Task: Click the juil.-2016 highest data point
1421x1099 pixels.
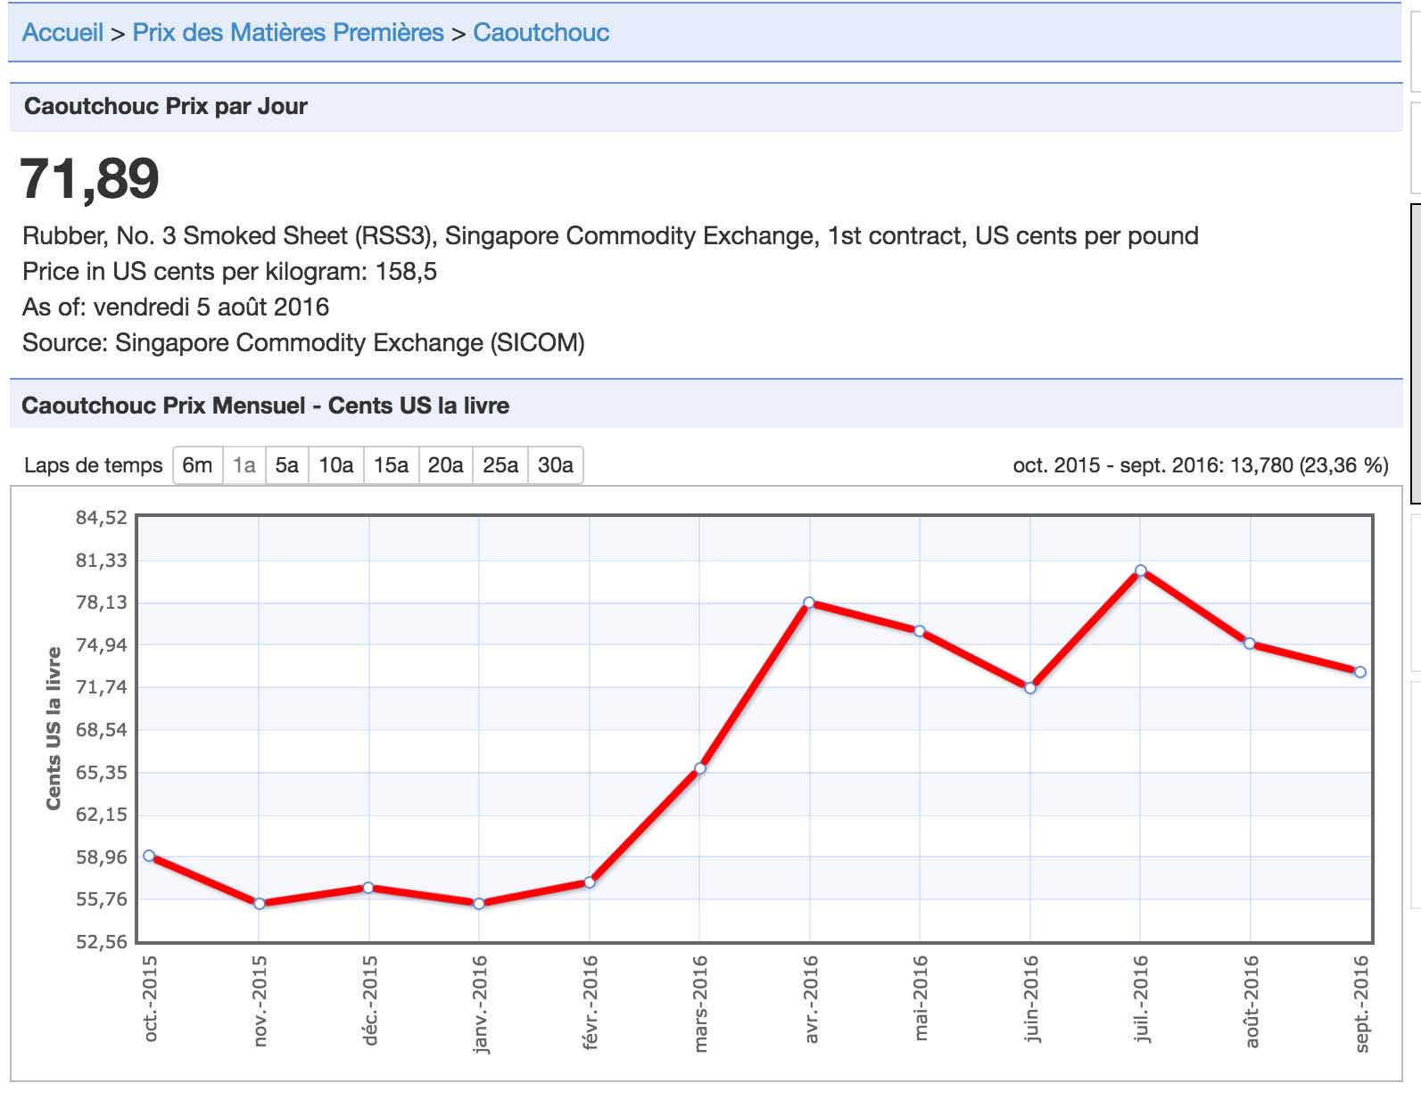Action: pyautogui.click(x=1140, y=570)
